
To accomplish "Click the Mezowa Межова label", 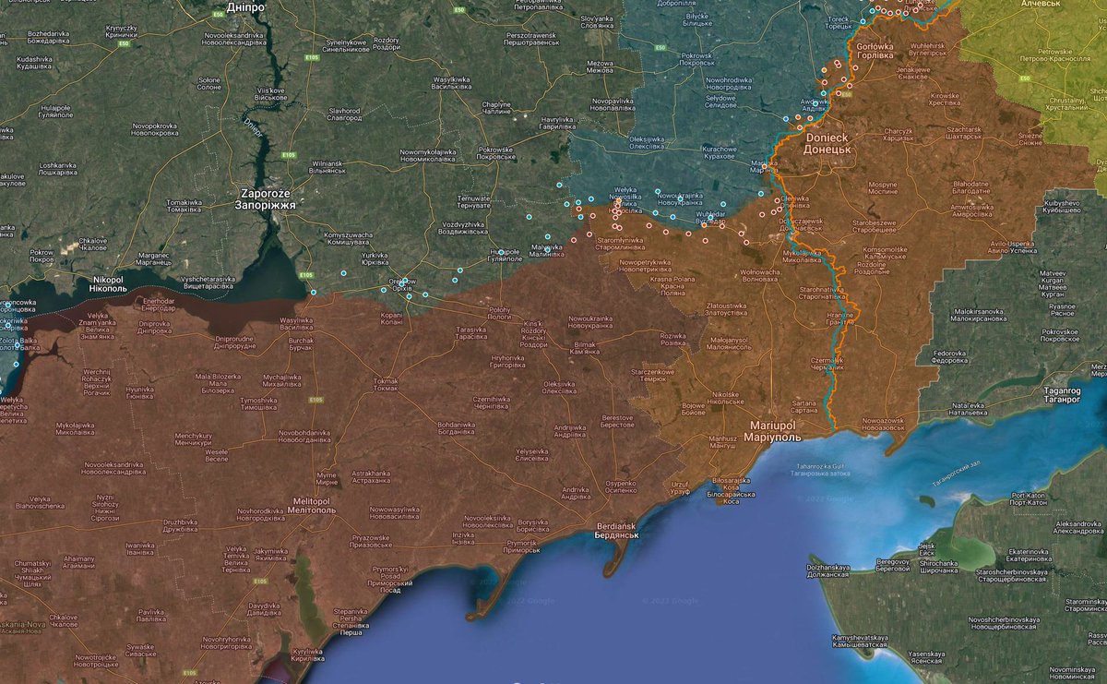I will click(601, 67).
